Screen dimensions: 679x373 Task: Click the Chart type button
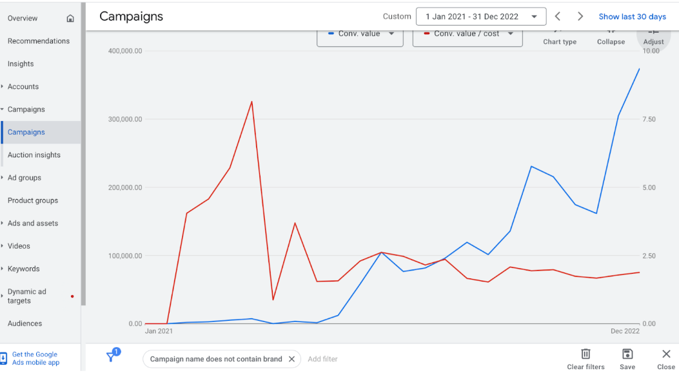(x=560, y=38)
